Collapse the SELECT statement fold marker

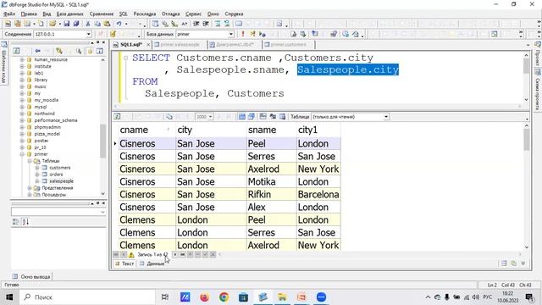pos(126,58)
